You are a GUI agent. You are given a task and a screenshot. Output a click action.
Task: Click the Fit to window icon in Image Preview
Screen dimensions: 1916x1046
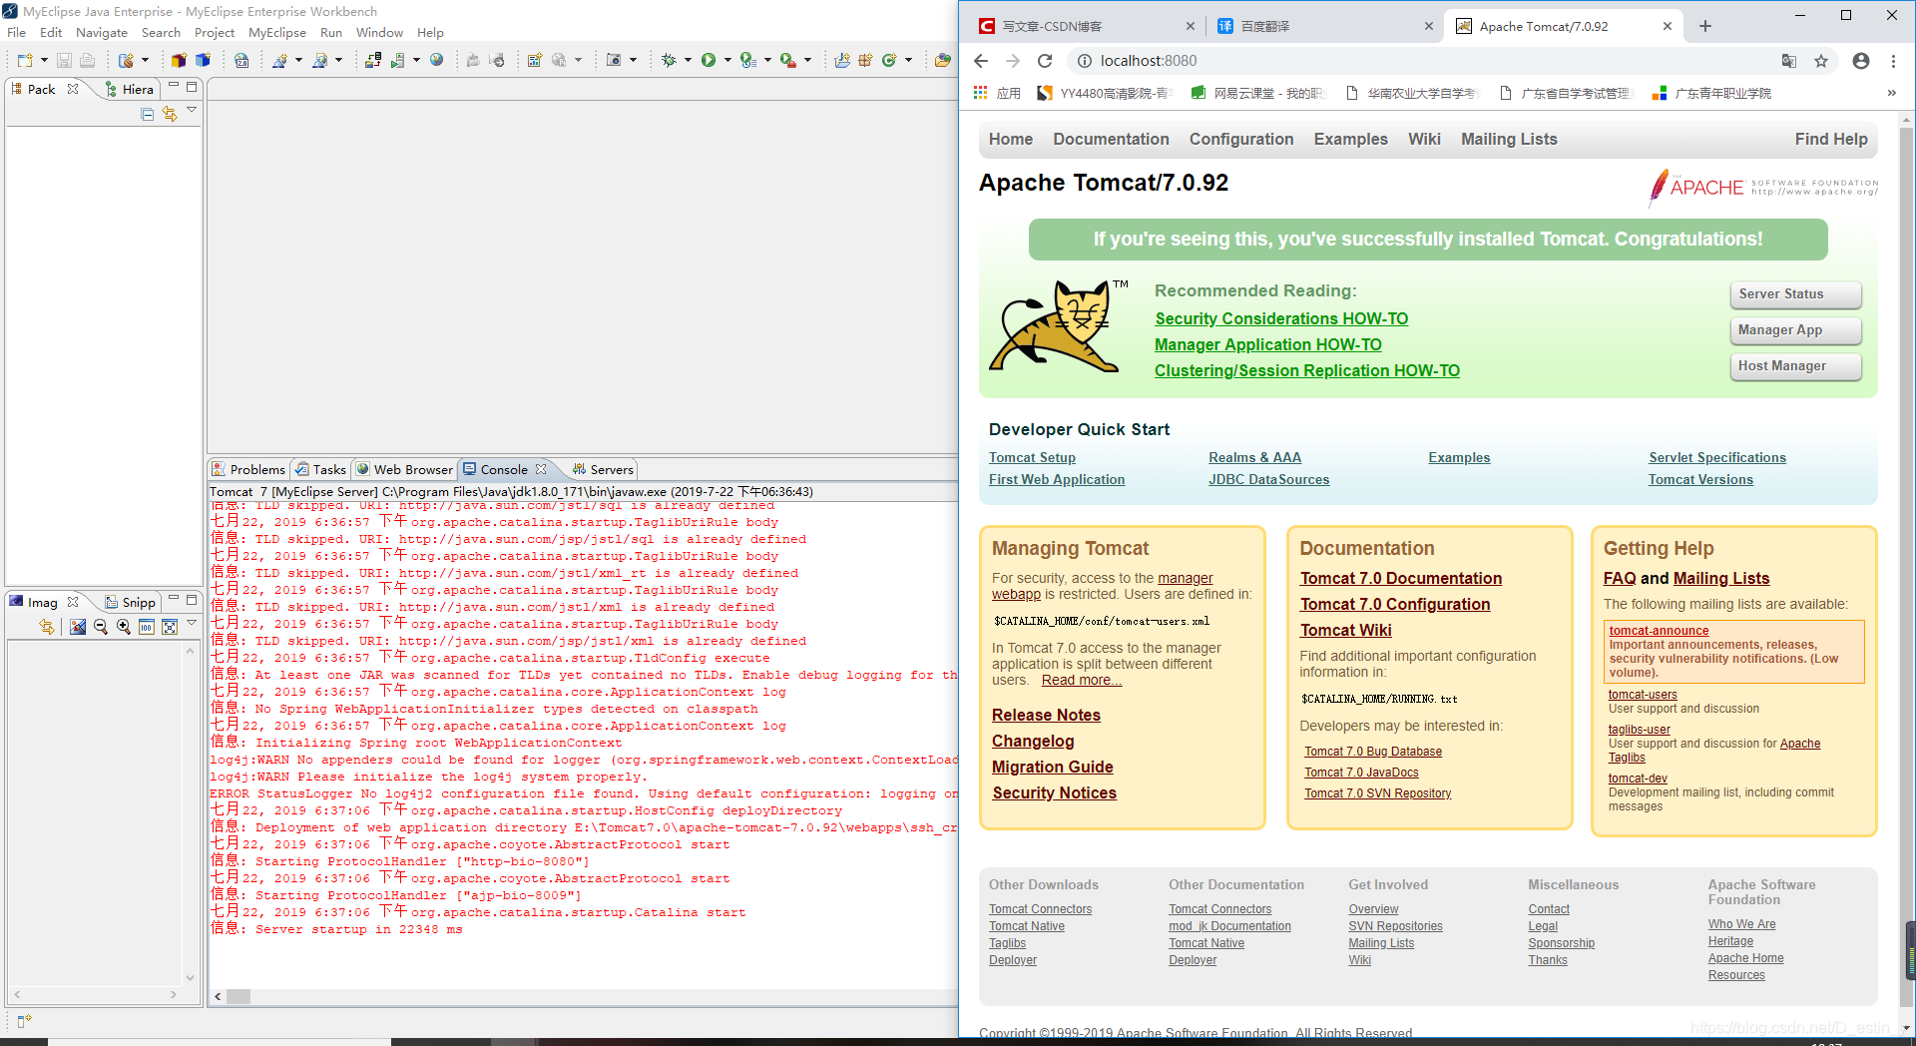tap(170, 627)
